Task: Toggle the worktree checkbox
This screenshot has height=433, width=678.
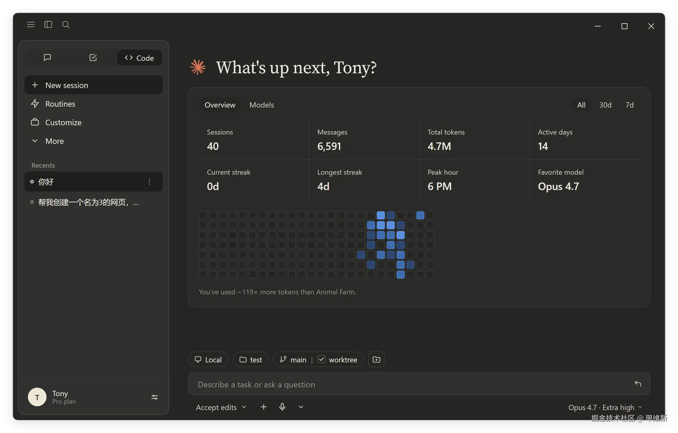Action: pyautogui.click(x=321, y=359)
